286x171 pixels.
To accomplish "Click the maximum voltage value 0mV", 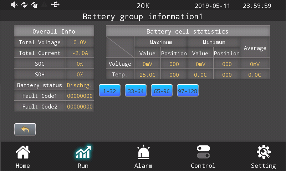I will (147, 64).
